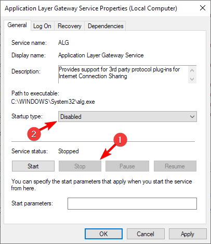Confirm changes with the OK button
Screen dimensions: 211x244
click(103, 234)
